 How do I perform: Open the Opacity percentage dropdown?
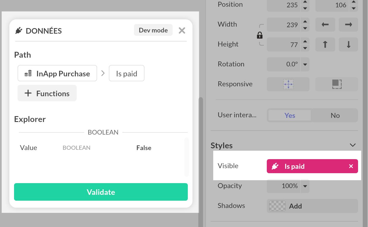[x=305, y=186]
